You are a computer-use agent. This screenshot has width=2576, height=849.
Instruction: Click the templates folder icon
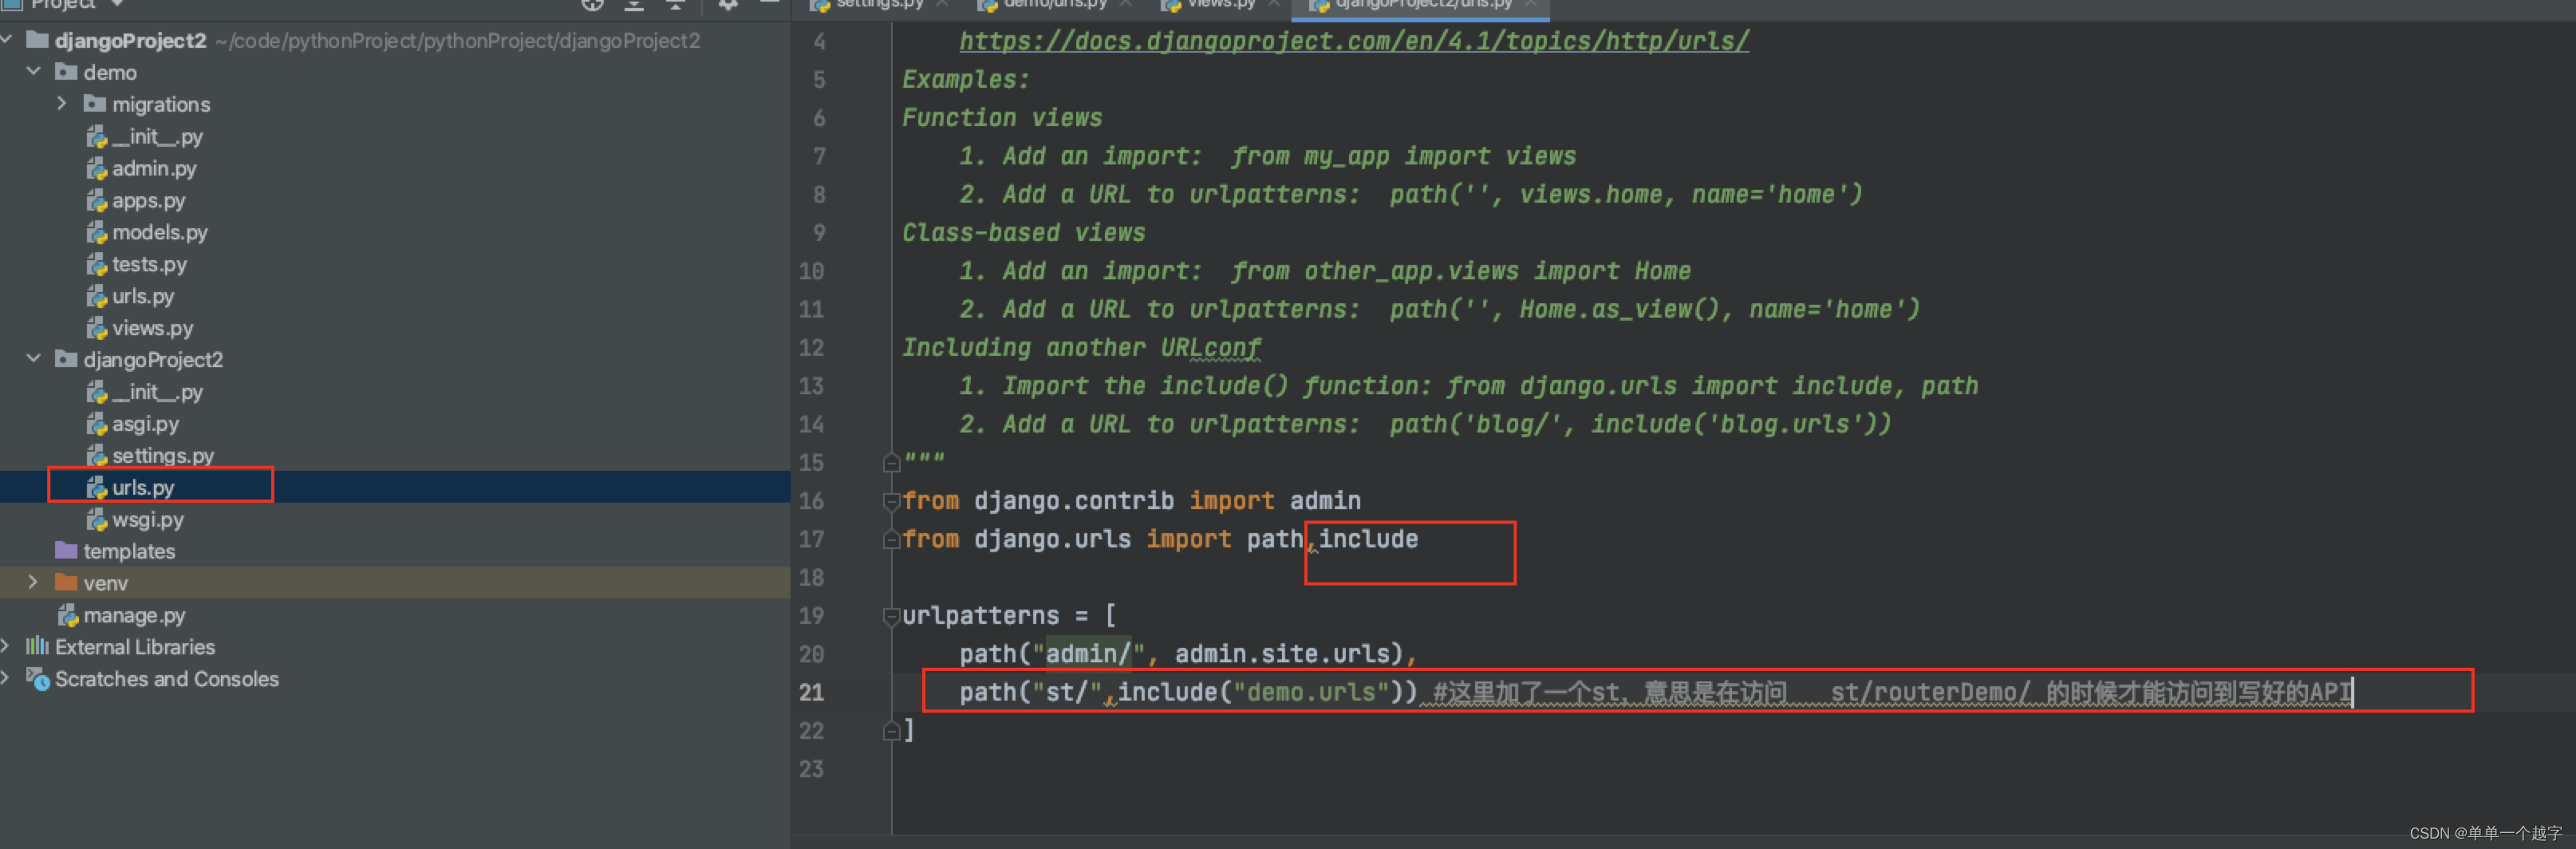(67, 550)
